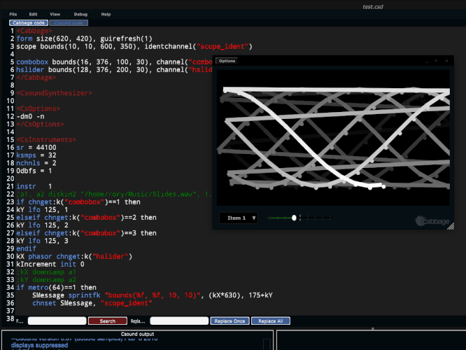Click the test.csd file title
Viewport: 466px width, 350px height.
(373, 6)
